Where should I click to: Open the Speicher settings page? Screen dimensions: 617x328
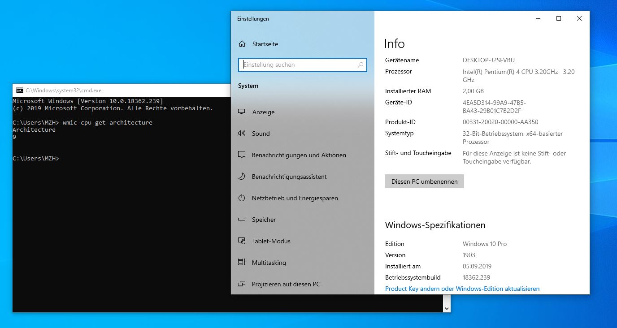[303, 220]
